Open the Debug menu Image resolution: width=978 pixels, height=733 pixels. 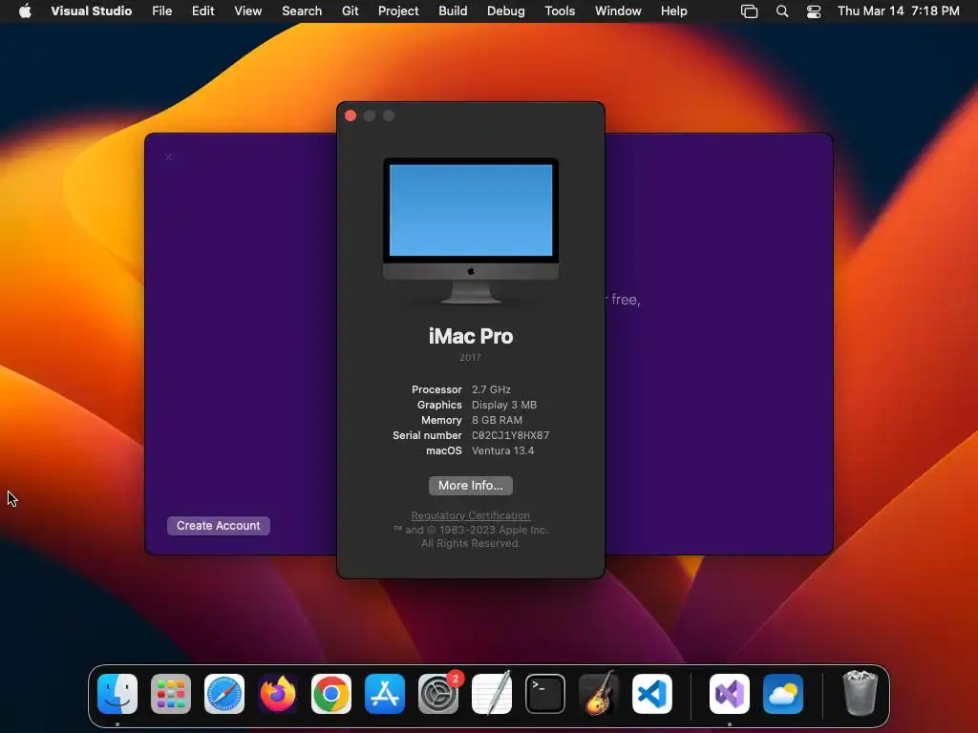coord(505,10)
